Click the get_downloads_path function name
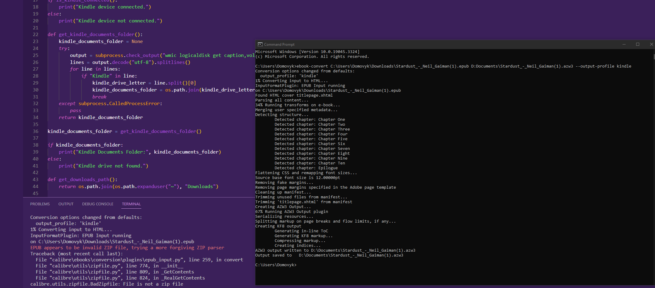This screenshot has height=288, width=655. (x=84, y=180)
